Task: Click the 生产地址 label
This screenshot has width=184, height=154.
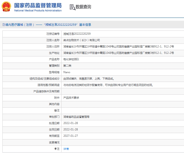Action: (54, 53)
